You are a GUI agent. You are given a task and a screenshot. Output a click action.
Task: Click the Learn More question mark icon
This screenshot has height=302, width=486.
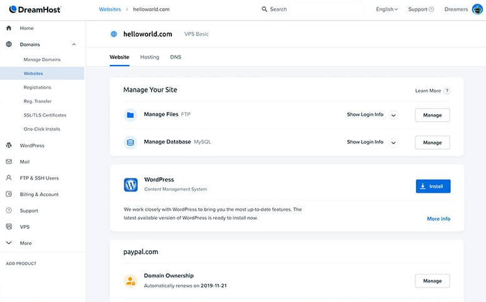point(447,91)
